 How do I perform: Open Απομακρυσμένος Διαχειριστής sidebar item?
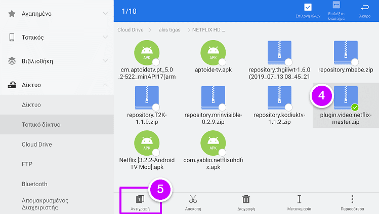[57, 204]
